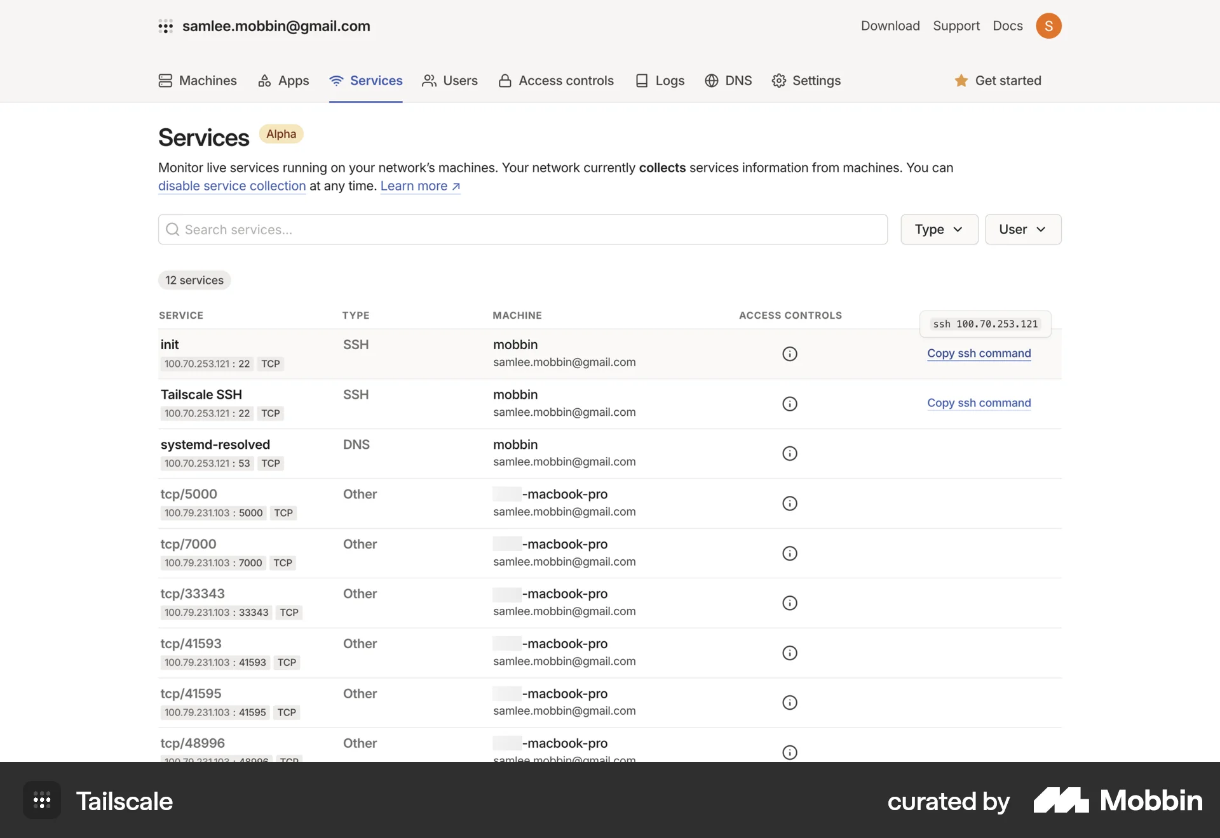Viewport: 1220px width, 838px height.
Task: Open the Docs menu item
Action: [1007, 25]
